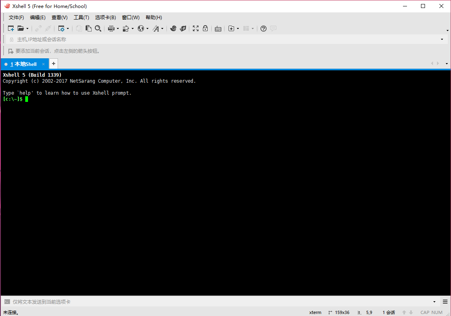Click the compose bar text input
Screen dimensions: 451x316
[221, 302]
